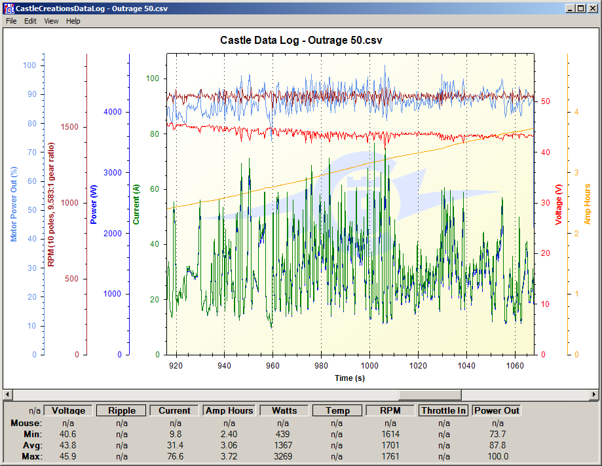602x466 pixels.
Task: Click the 'Voltage (V)' axis label
Action: click(559, 204)
